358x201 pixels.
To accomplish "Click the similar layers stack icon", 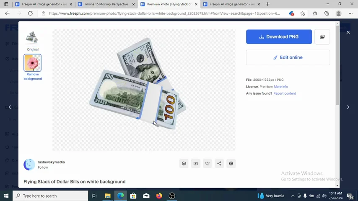I will (x=184, y=163).
